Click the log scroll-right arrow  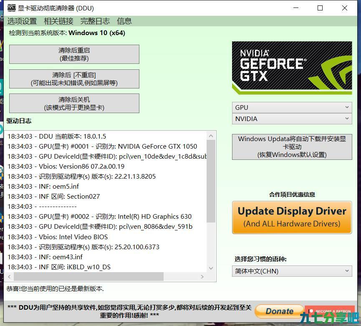[202, 277]
